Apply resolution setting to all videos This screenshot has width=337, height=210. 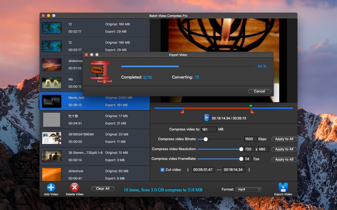click(284, 150)
